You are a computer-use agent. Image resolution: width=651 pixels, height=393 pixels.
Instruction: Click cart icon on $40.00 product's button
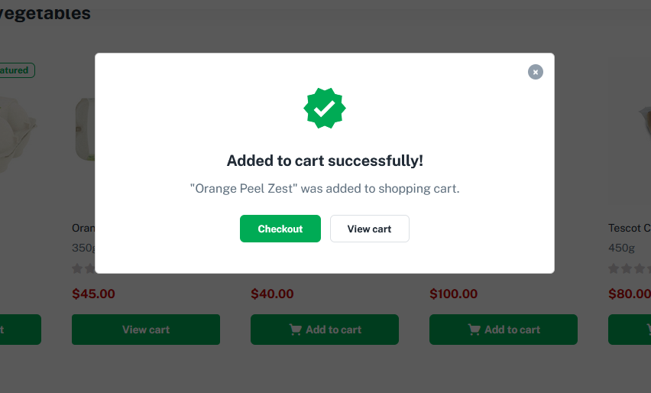point(296,330)
